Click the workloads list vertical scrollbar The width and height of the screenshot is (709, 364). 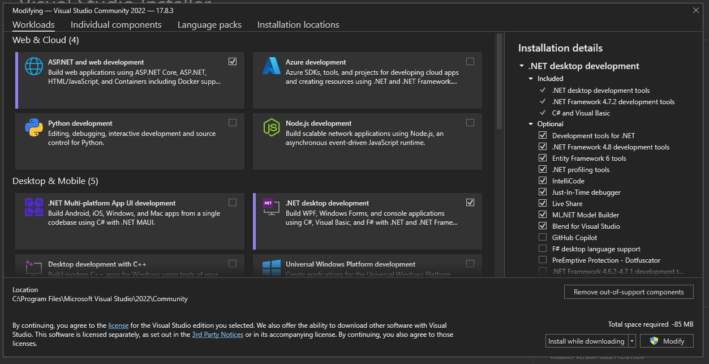499,82
